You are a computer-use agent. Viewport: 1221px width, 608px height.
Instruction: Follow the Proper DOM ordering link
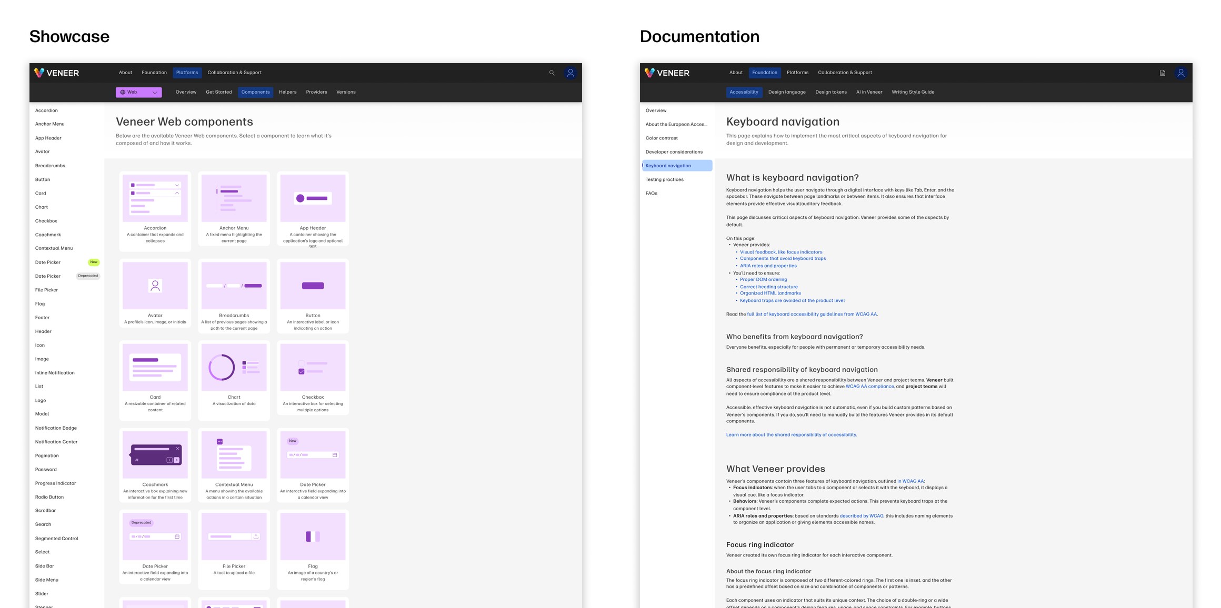763,279
